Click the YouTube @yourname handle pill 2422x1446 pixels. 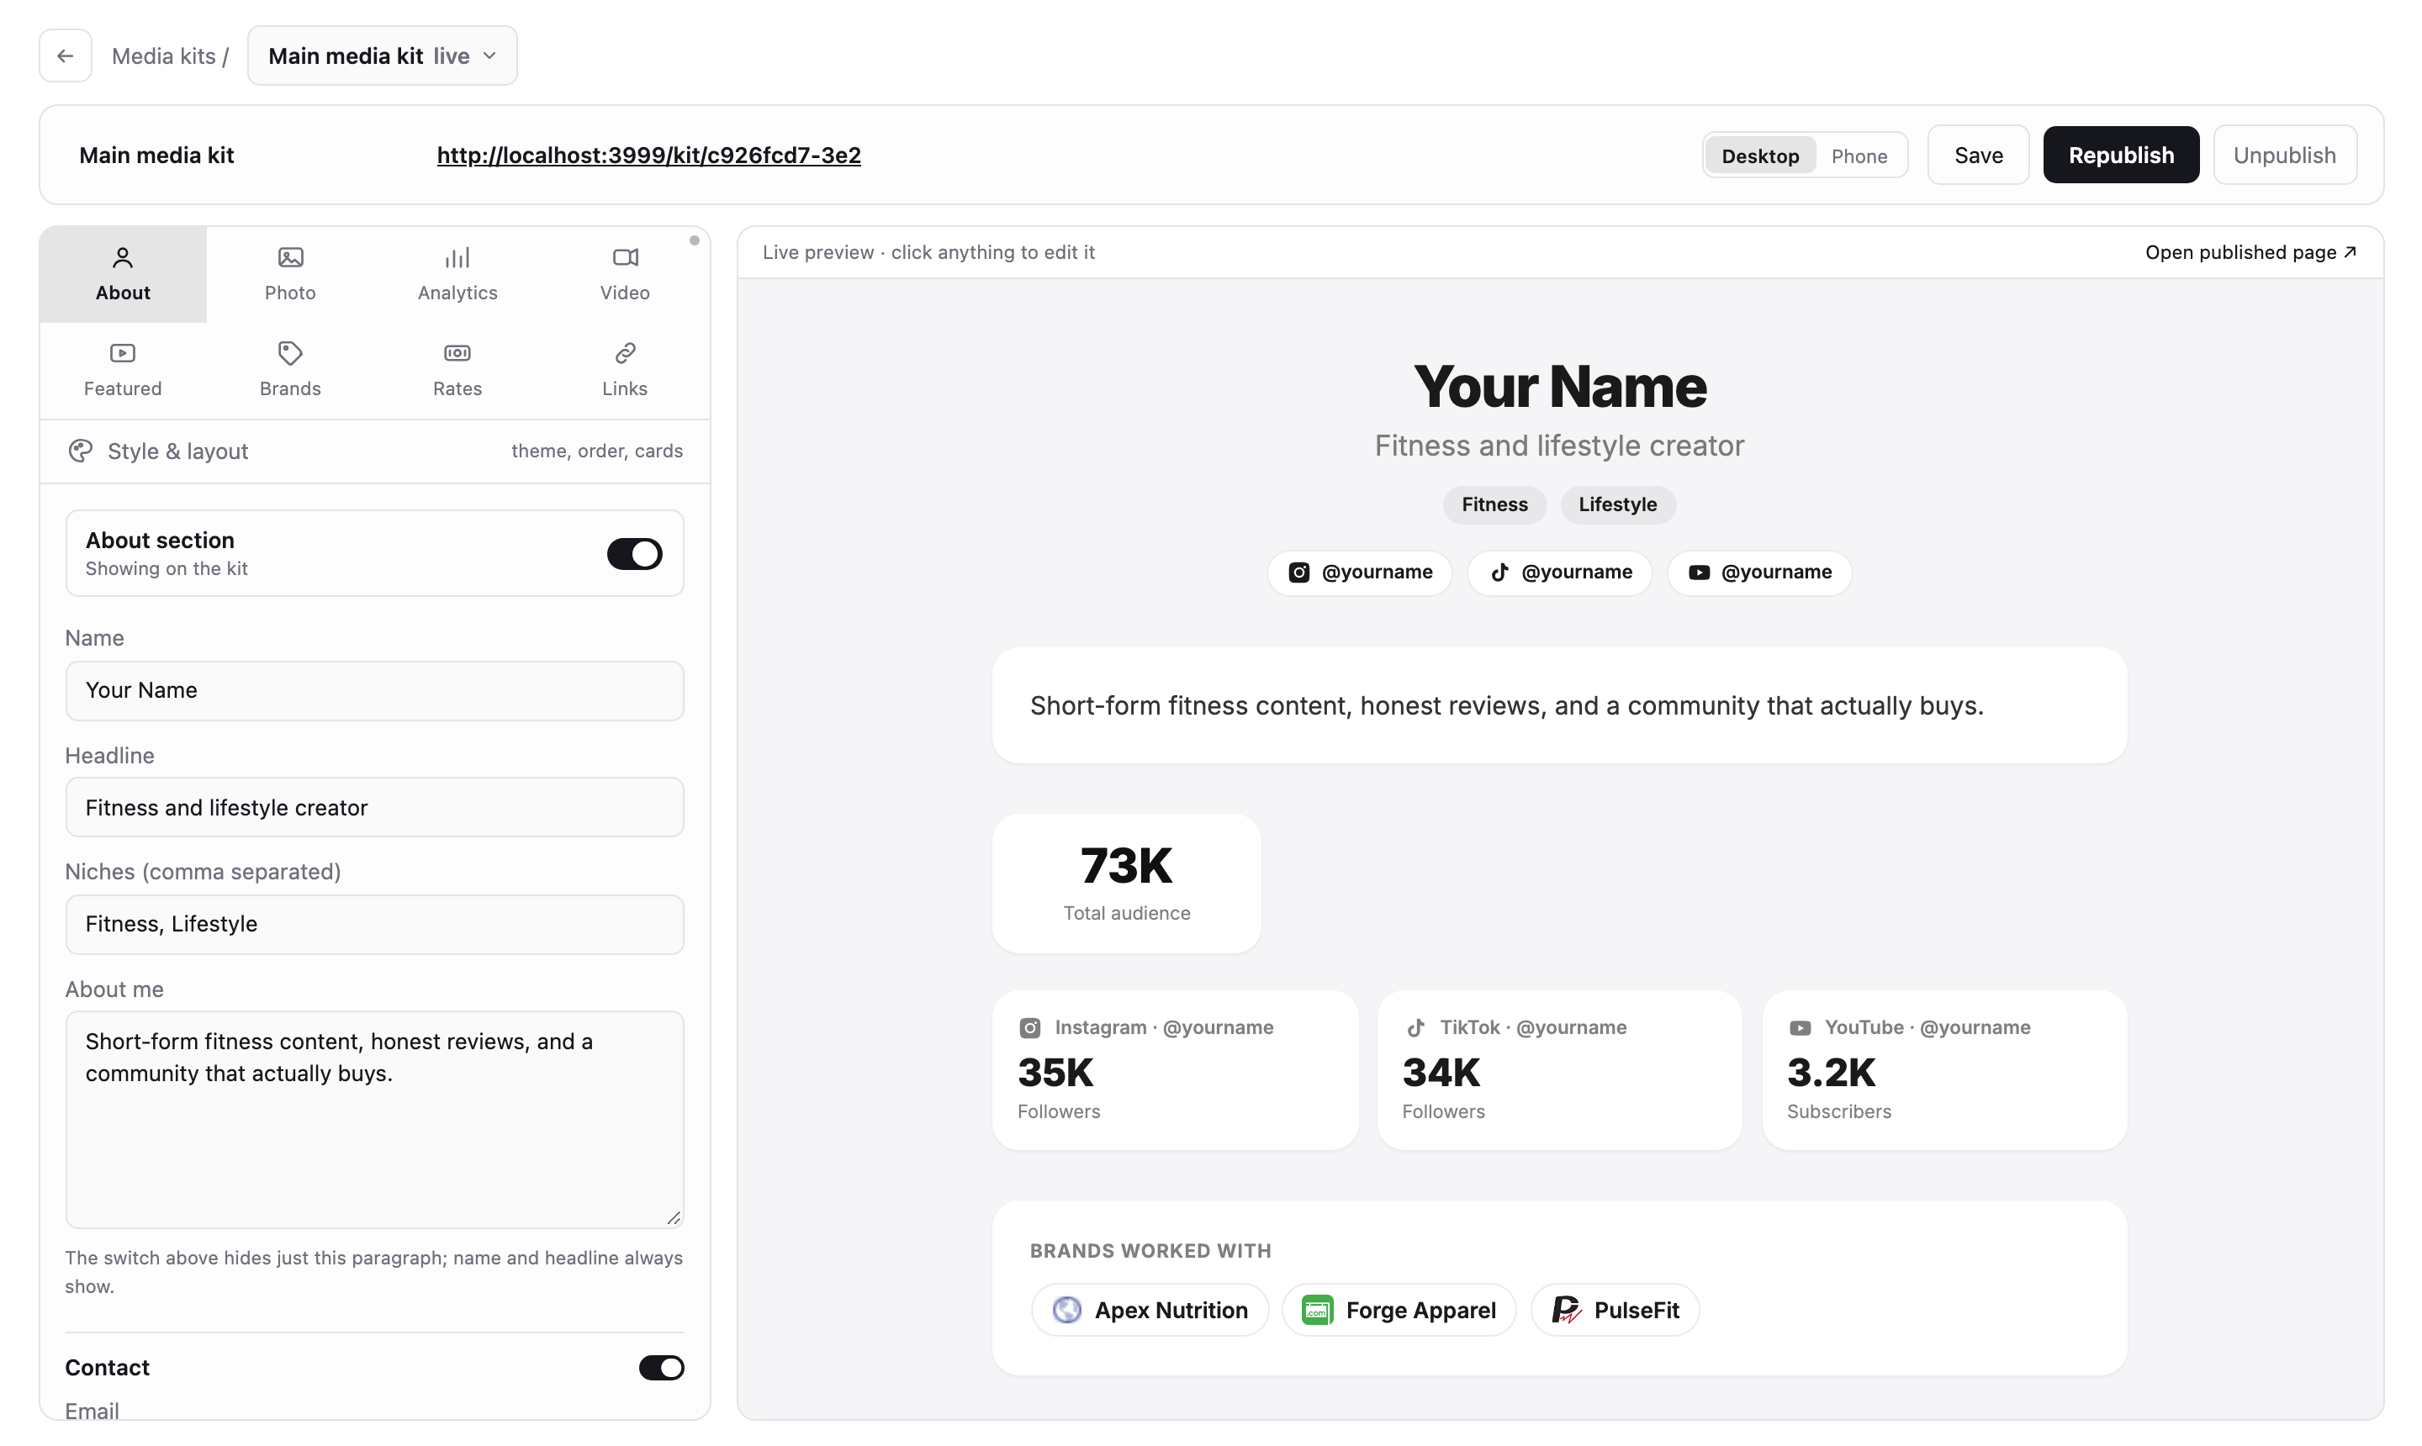(1759, 573)
